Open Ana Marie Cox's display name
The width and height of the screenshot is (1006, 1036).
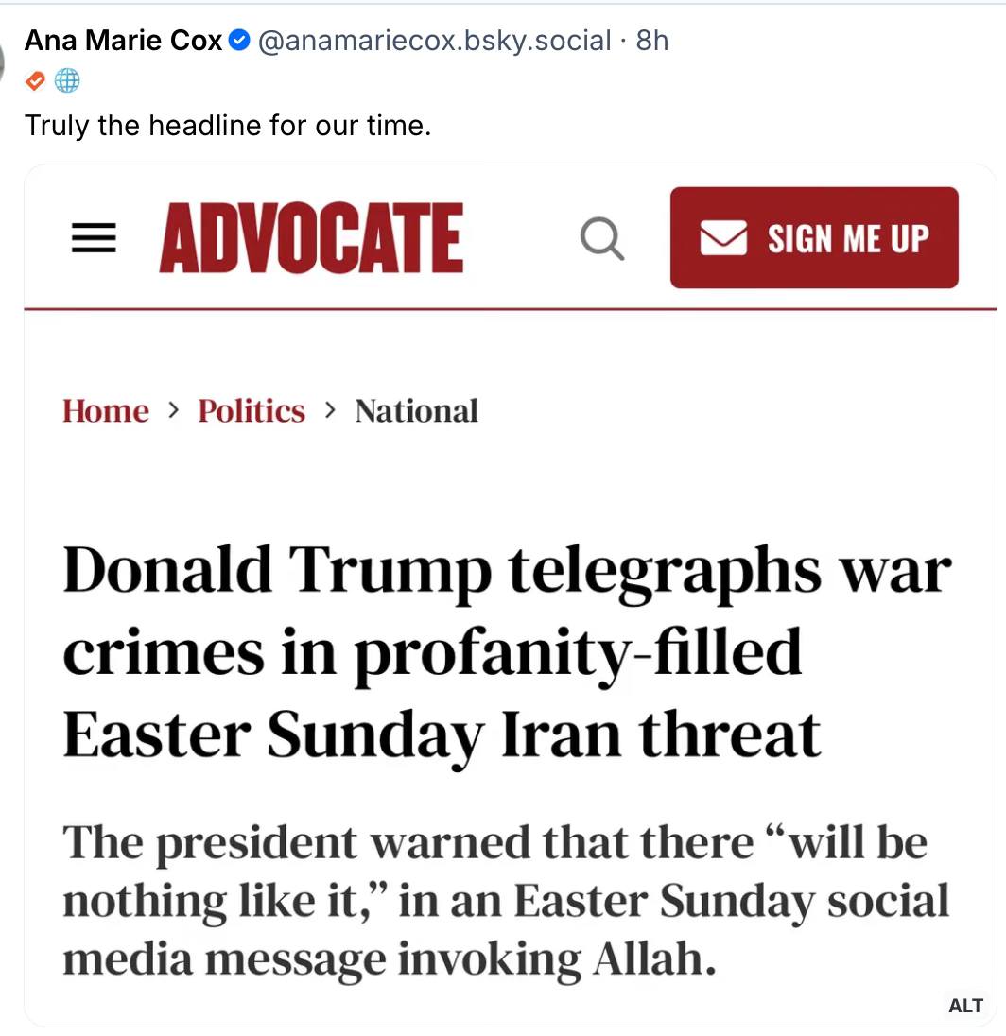[124, 41]
